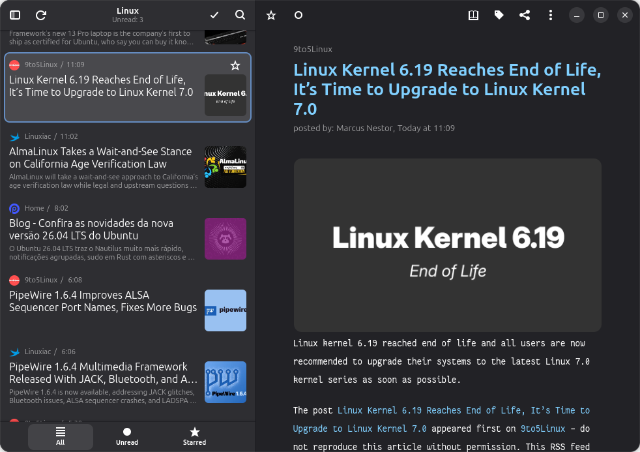Open reader mode book icon

[x=474, y=15]
